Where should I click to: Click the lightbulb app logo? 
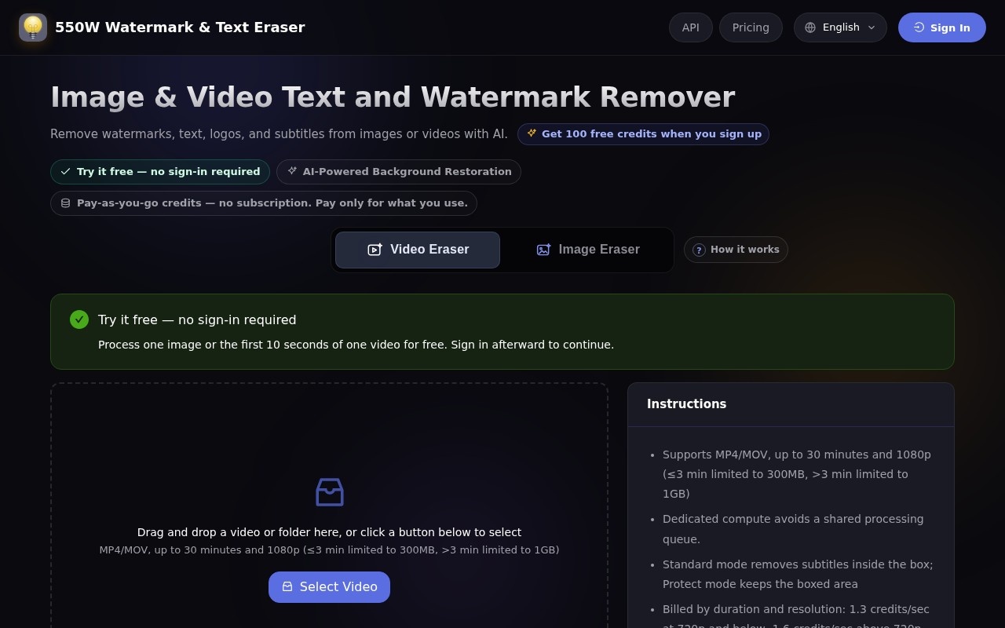tap(33, 27)
